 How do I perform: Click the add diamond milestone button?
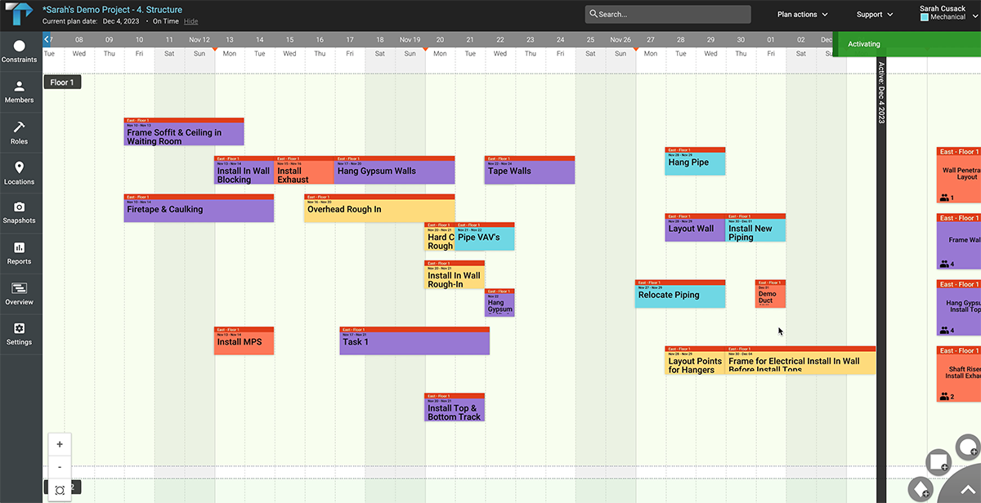(921, 489)
